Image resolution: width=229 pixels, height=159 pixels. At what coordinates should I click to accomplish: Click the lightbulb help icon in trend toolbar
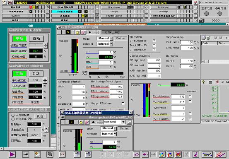point(203,82)
